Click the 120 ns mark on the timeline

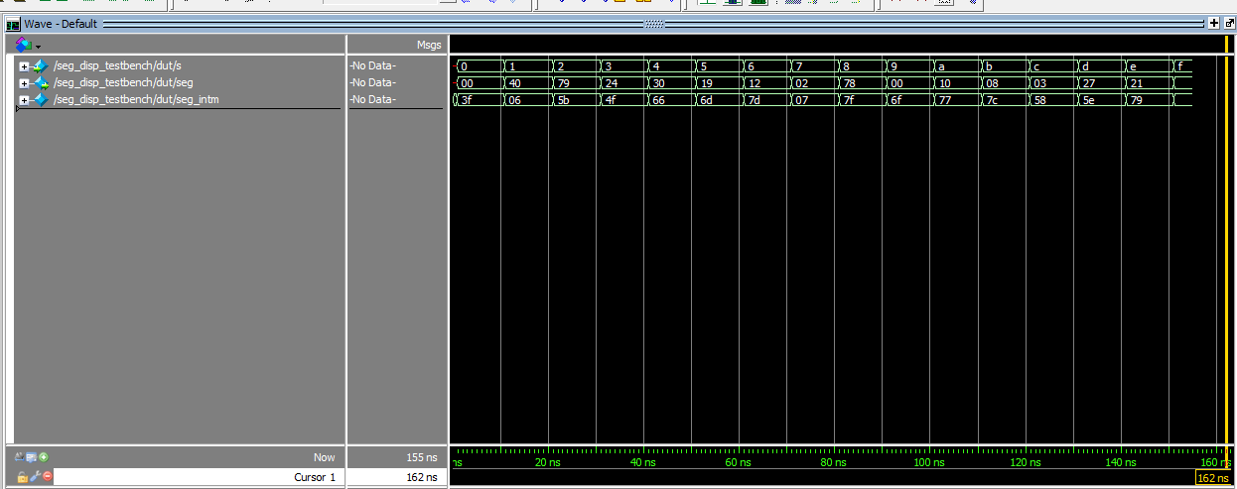[1025, 462]
